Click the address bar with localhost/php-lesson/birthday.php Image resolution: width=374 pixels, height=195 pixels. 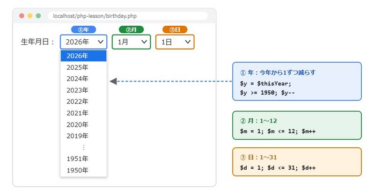(128, 16)
